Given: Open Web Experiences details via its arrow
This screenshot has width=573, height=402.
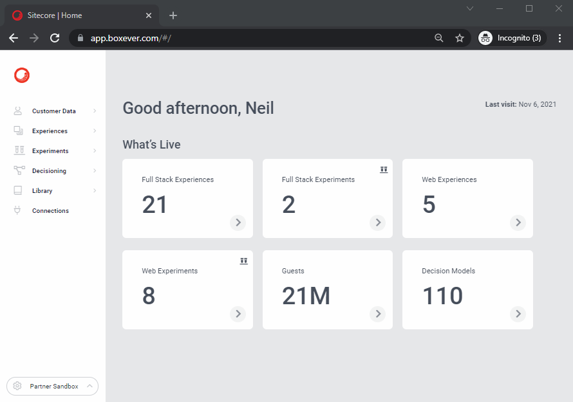Looking at the screenshot, I should click(518, 223).
